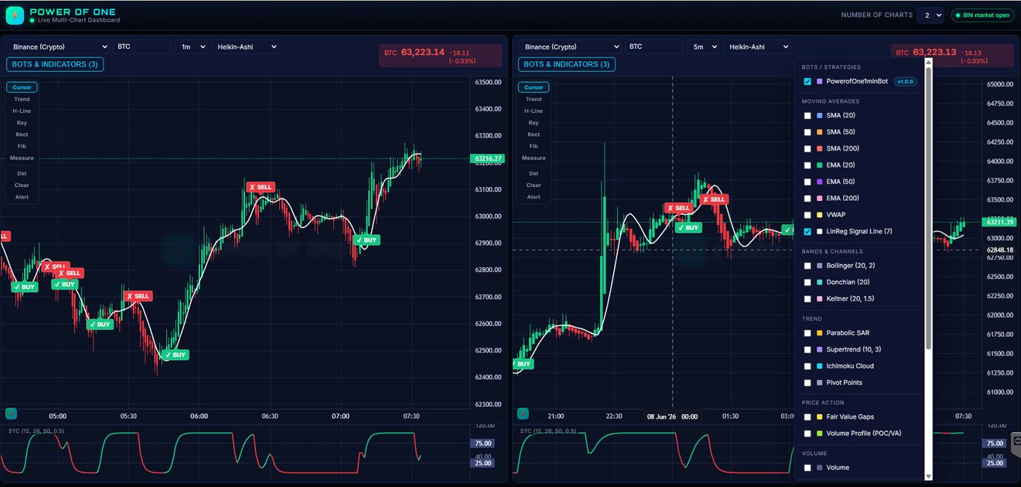Screen dimensions: 1021x487
Task: Select Measure tool on the 1m chart
Action: tap(23, 158)
